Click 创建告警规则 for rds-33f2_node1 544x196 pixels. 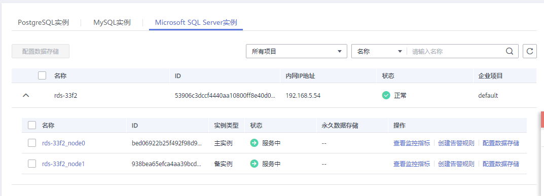pos(456,164)
